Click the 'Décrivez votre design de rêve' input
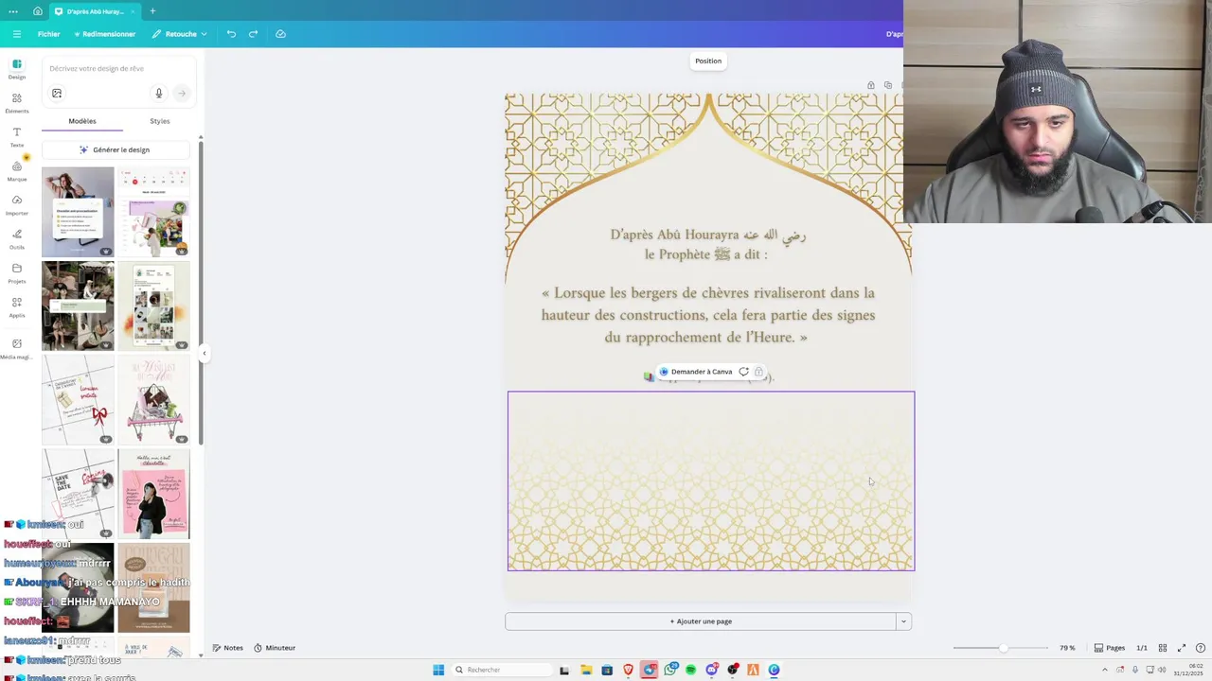The image size is (1212, 681). [118, 68]
